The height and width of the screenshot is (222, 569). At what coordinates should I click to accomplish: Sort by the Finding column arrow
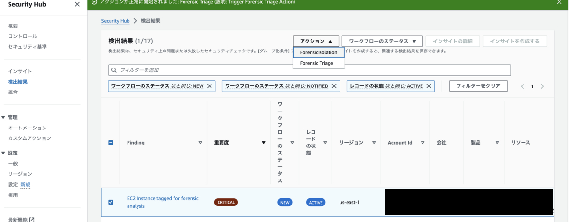coord(200,143)
